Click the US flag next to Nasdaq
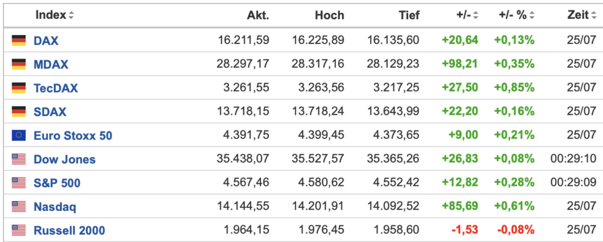Screen dimensions: 603x242 tap(19, 207)
